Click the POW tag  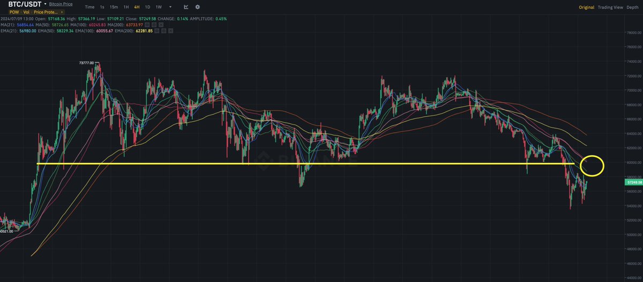(x=14, y=12)
